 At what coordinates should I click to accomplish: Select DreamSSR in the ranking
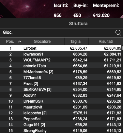[61, 101]
